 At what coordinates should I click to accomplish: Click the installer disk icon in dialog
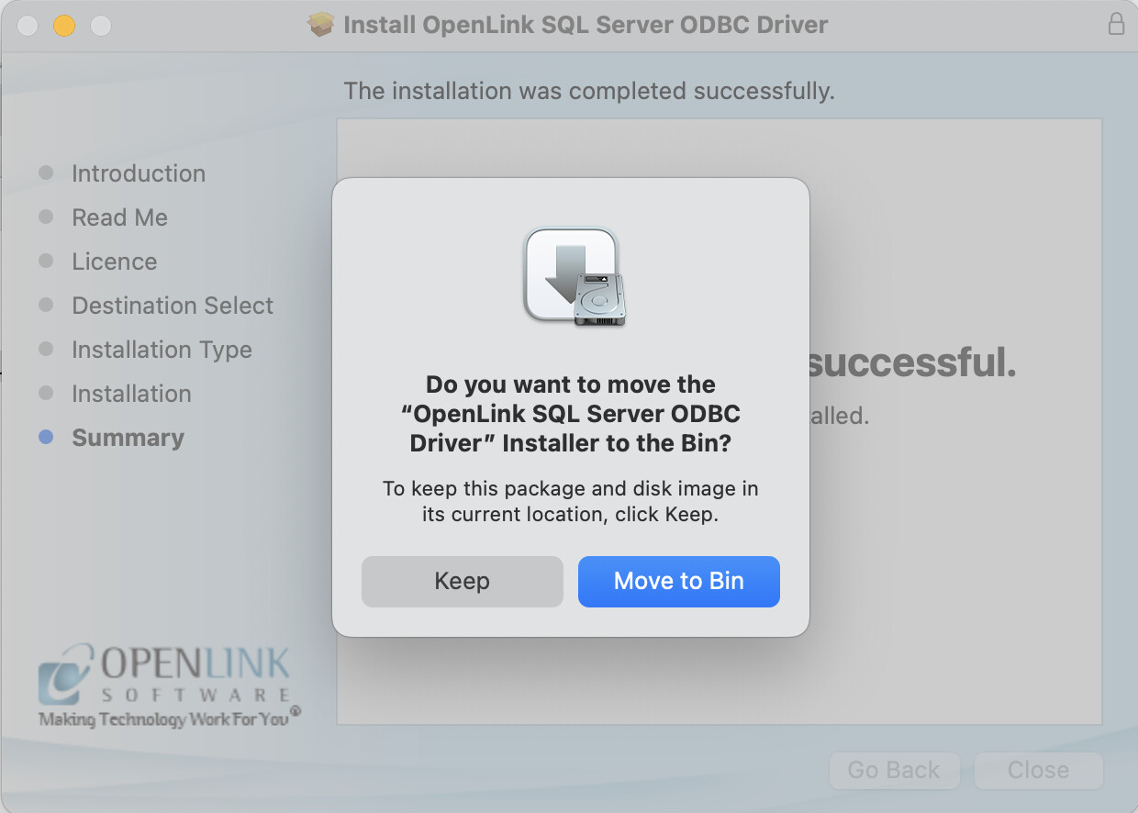coord(575,276)
